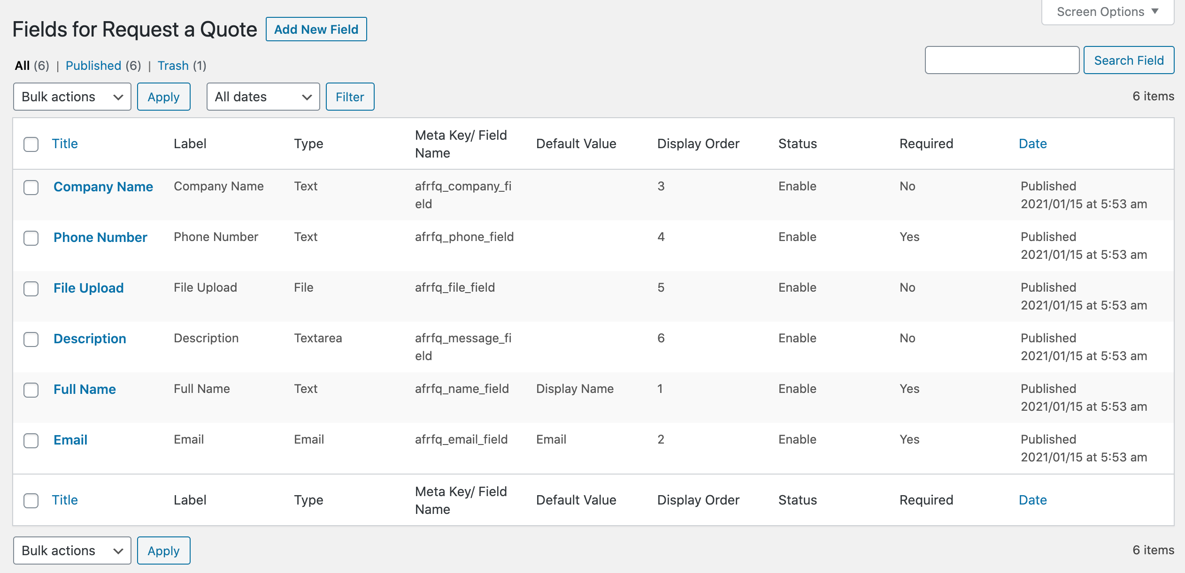Image resolution: width=1185 pixels, height=573 pixels.
Task: Open the Phone Number field
Action: (100, 237)
